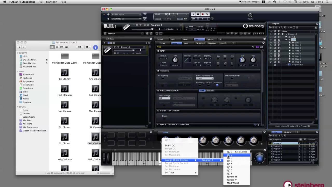Open the Filter Ctrls in Release dropdown

[205, 78]
